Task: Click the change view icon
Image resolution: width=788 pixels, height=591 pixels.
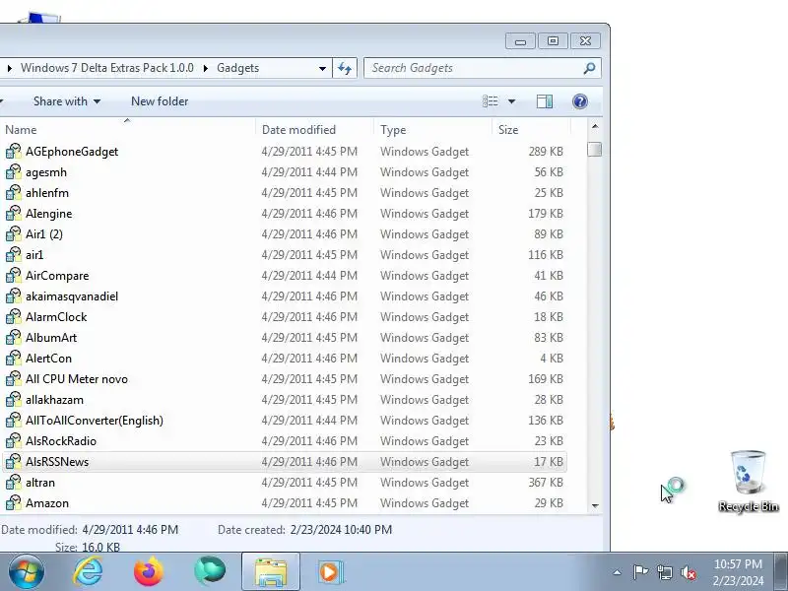Action: click(x=491, y=101)
